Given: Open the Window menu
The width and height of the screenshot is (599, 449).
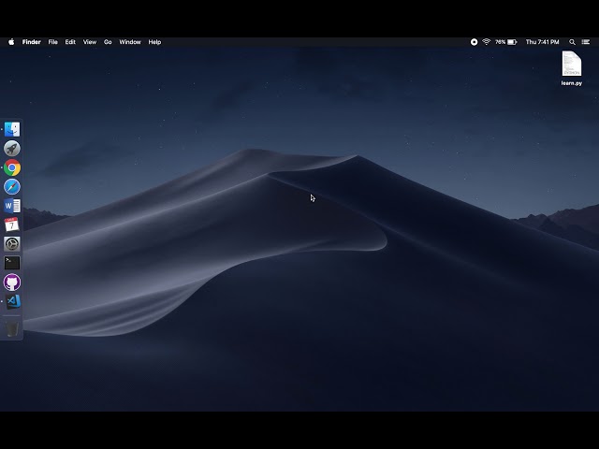Looking at the screenshot, I should pos(130,42).
